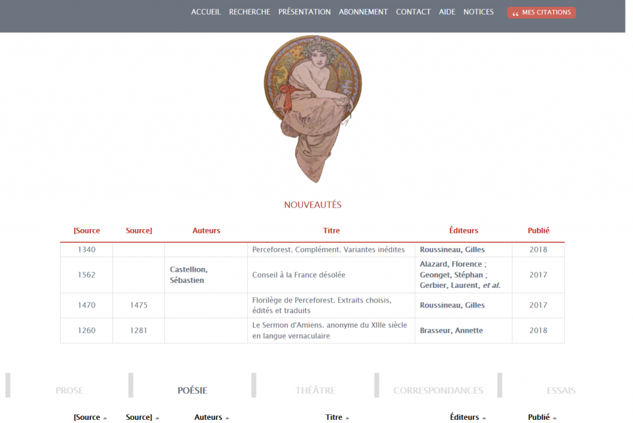Open the CONTACT page
Viewport: 633px width, 423px height.
click(414, 12)
